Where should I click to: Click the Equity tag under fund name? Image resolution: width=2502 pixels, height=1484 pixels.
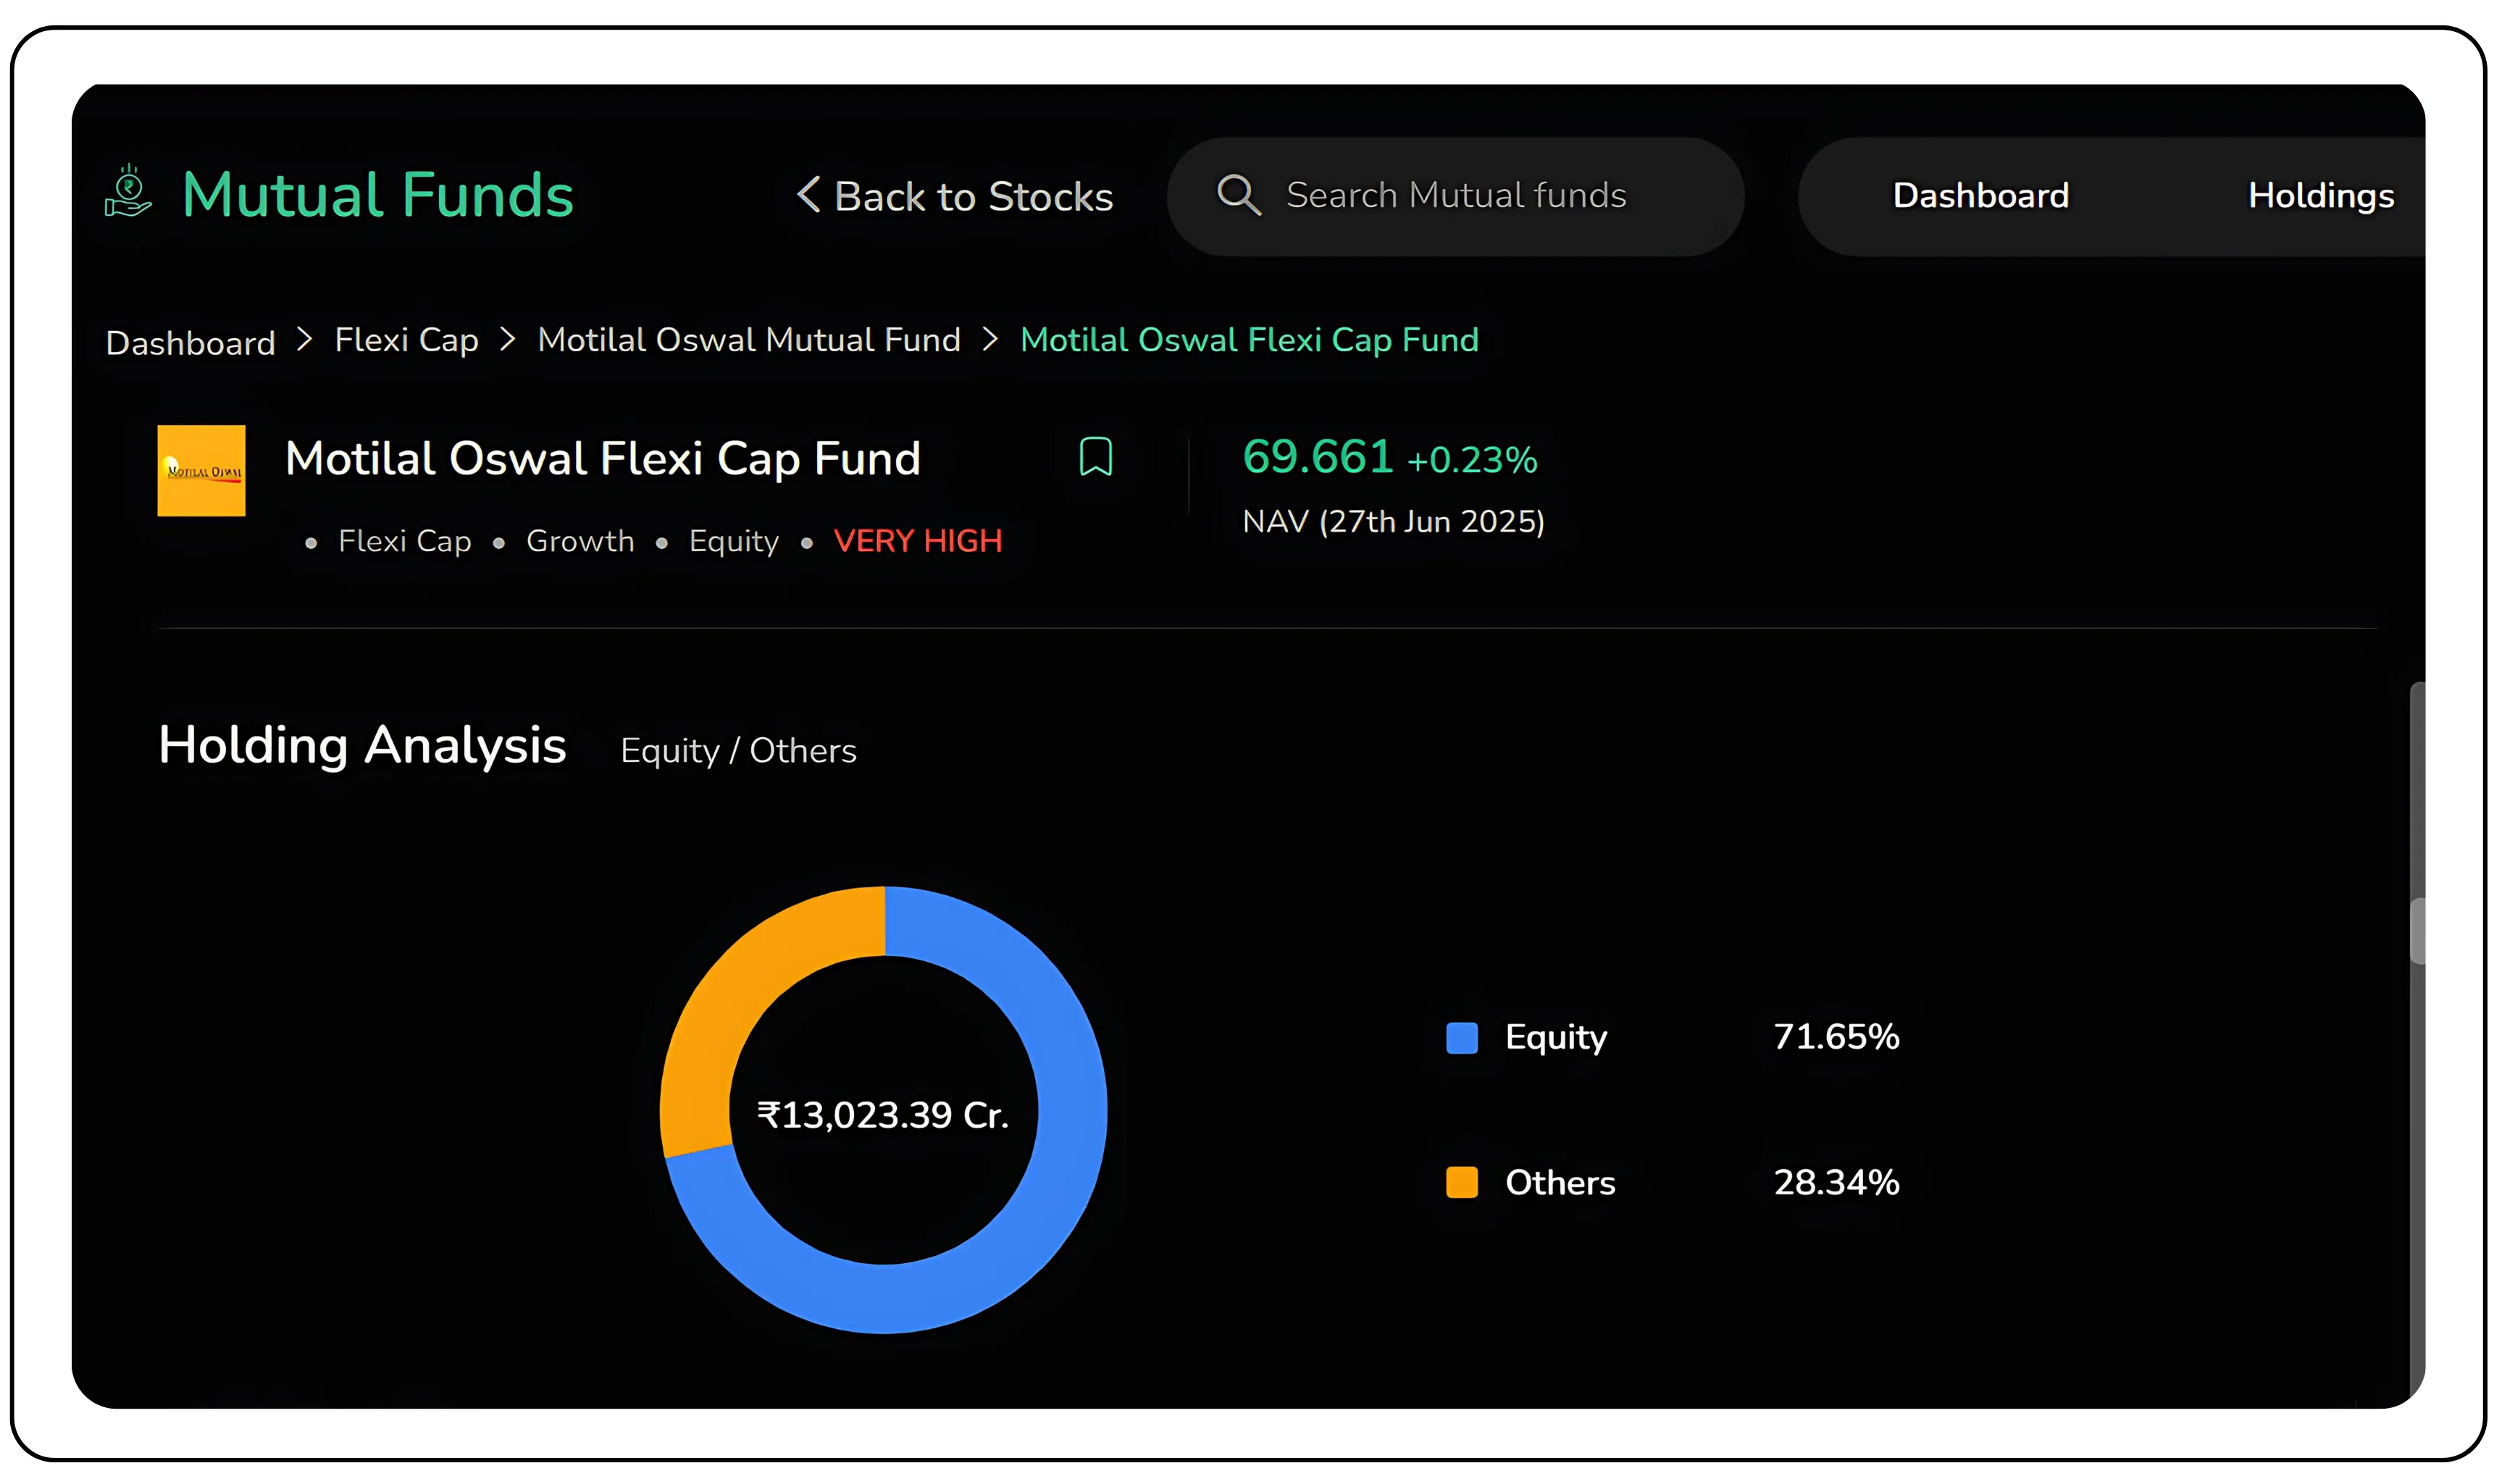(x=733, y=541)
